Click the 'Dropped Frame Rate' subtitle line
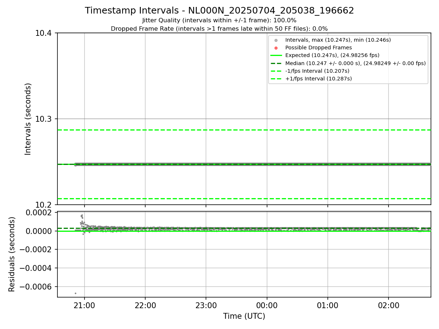 point(219,29)
